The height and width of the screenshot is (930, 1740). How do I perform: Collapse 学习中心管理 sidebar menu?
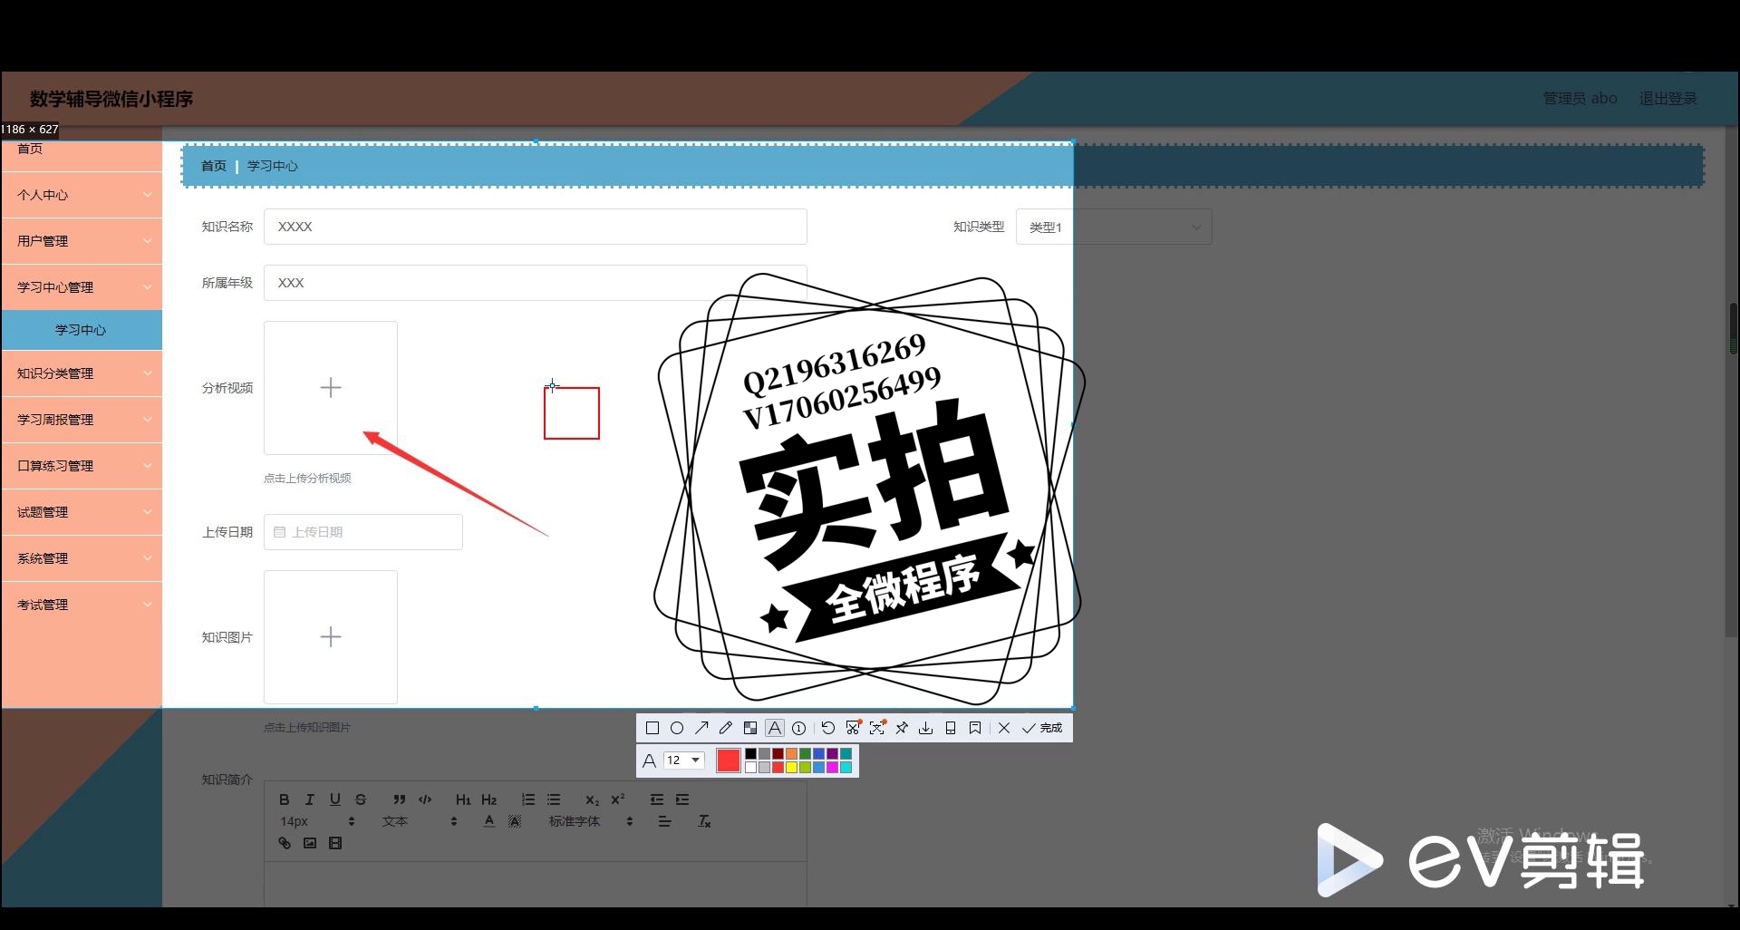coord(82,287)
